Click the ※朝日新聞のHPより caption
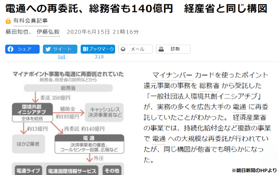Viewport: 279px width, 175px height. click(x=254, y=170)
